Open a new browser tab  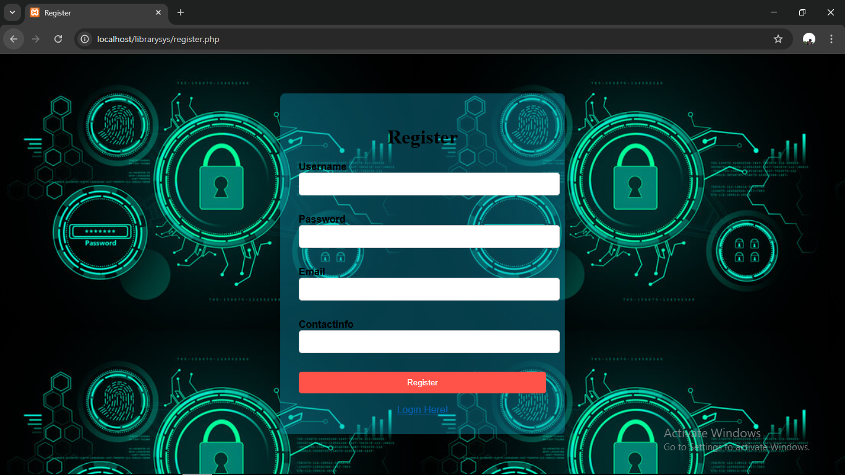[x=181, y=12]
